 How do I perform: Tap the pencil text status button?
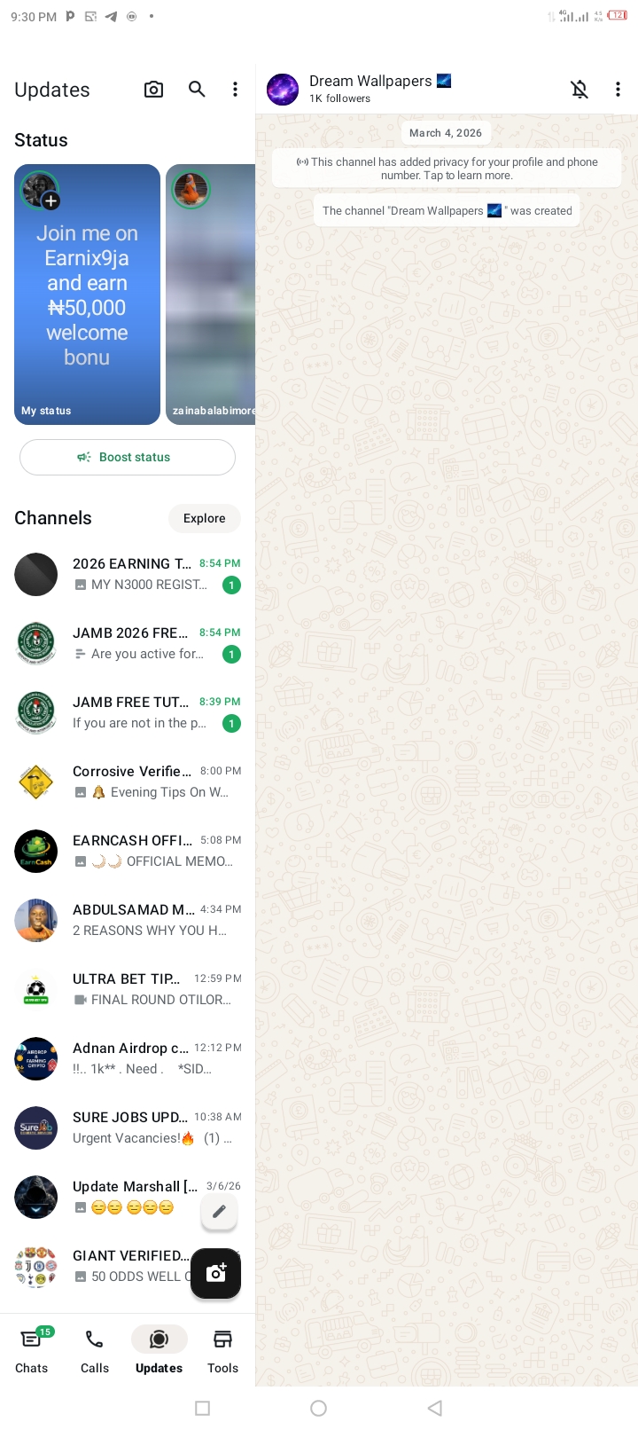pos(219,1212)
